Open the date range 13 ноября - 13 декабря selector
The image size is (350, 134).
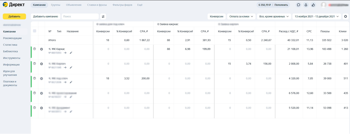coord(317,17)
